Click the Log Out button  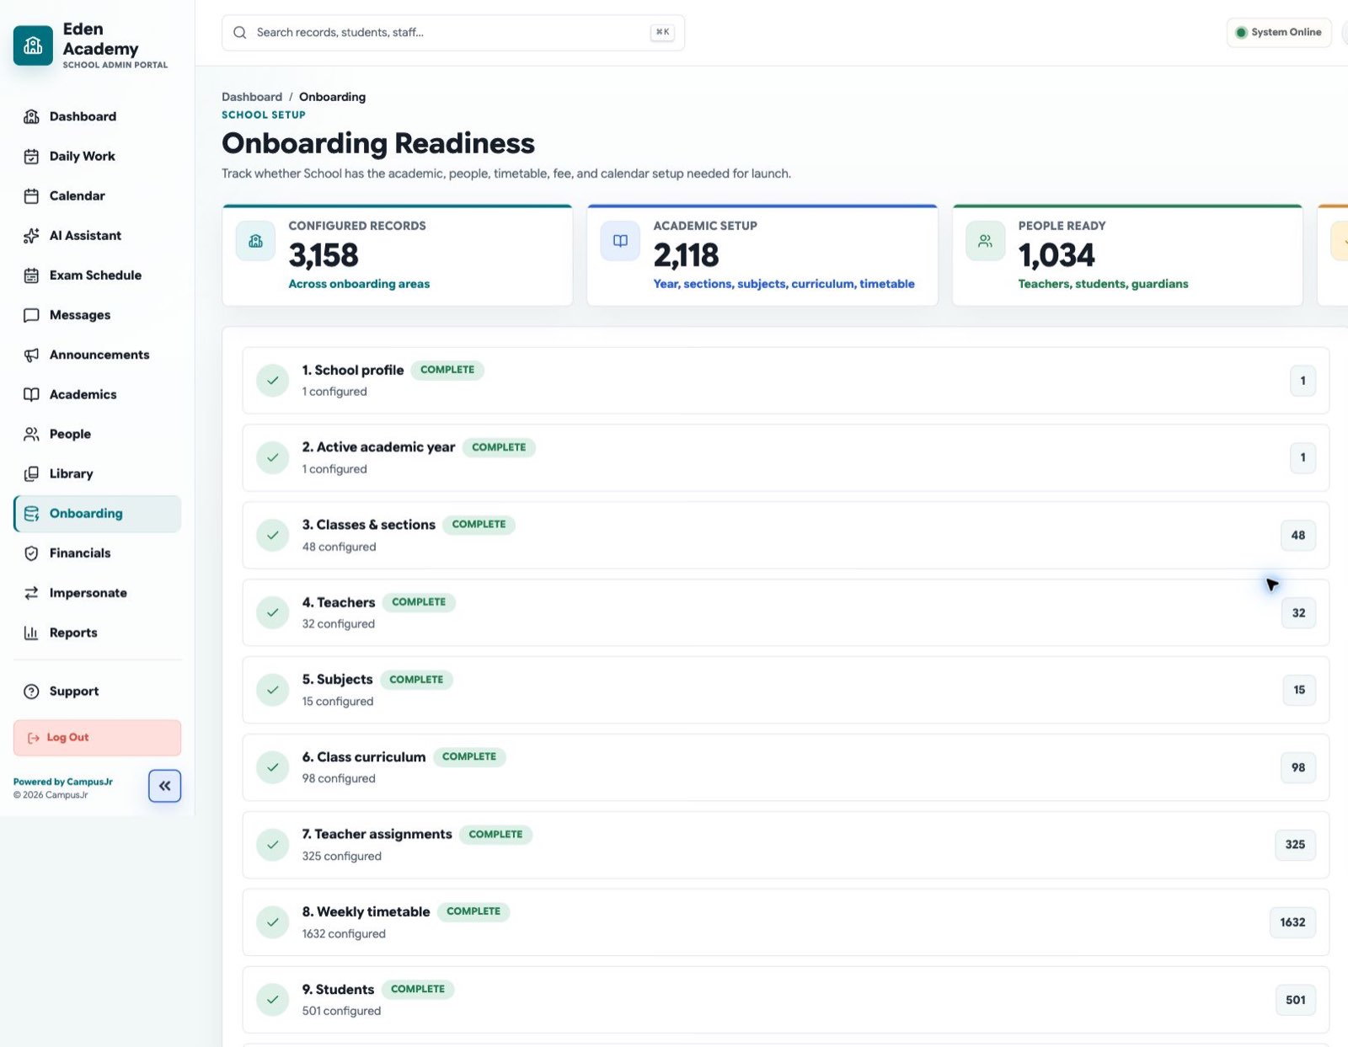click(x=97, y=738)
